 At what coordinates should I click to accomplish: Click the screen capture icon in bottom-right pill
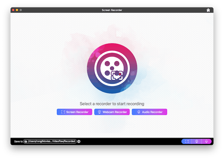coord(187,141)
